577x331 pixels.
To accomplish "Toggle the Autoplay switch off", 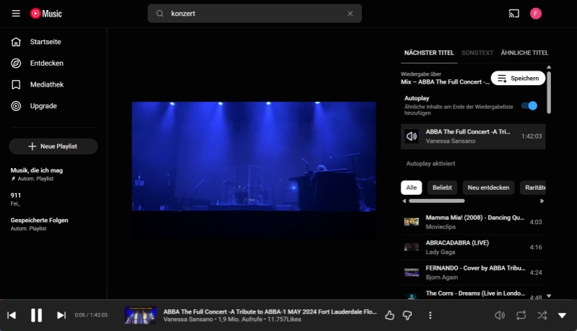I will (x=529, y=106).
